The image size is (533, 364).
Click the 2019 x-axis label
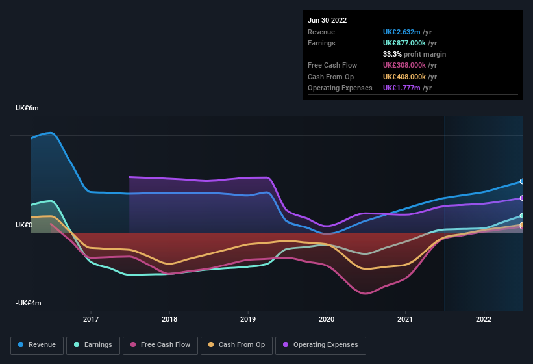[x=248, y=319]
